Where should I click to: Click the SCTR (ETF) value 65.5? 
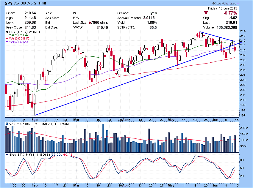pyautogui.click(x=153, y=28)
